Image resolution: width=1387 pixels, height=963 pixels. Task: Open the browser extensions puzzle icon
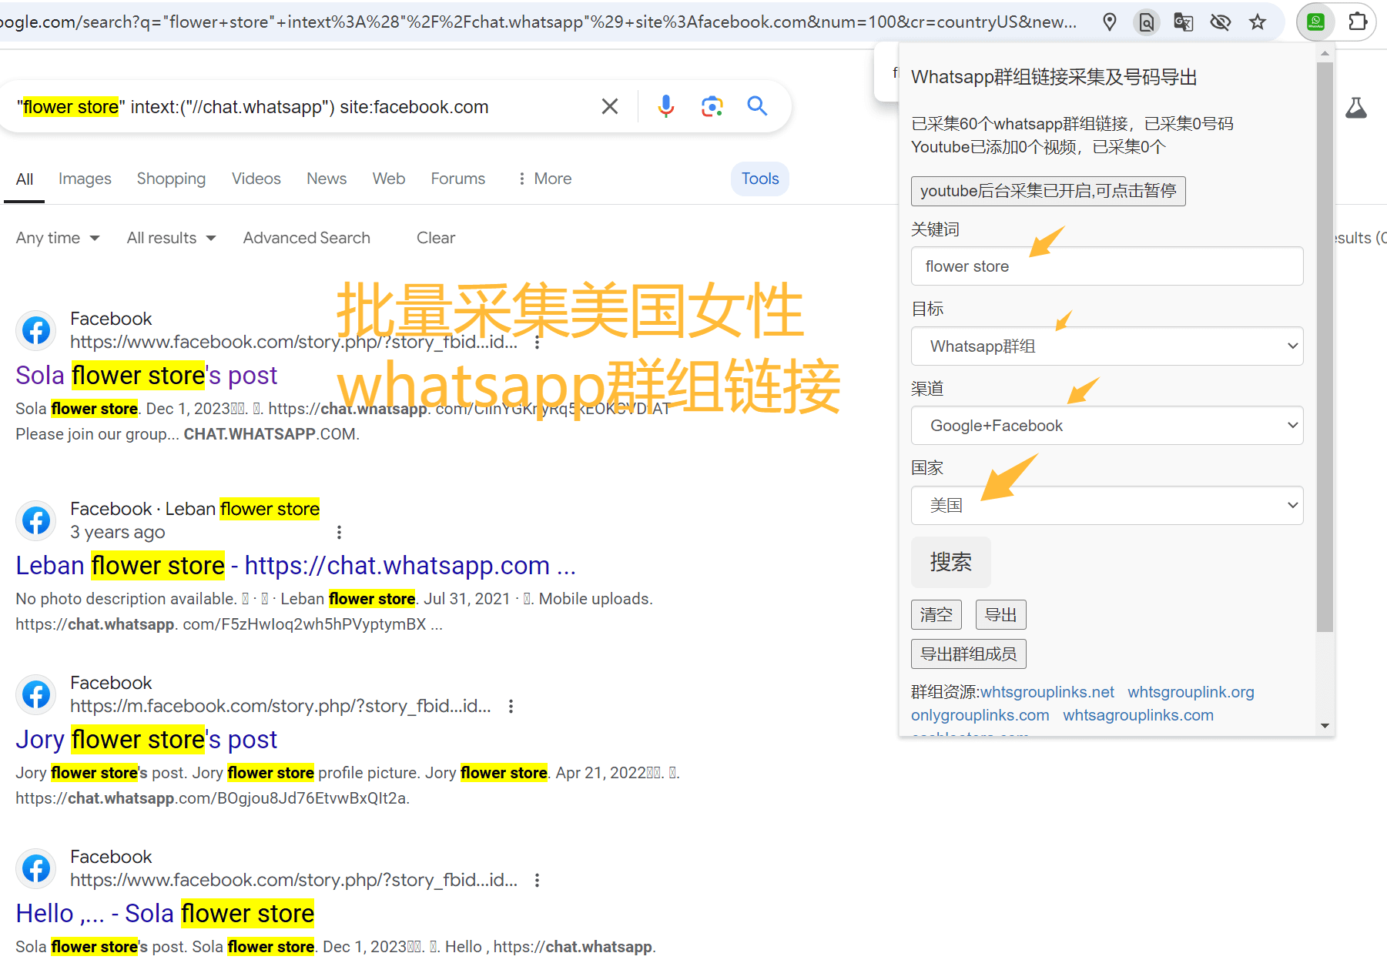click(1358, 22)
